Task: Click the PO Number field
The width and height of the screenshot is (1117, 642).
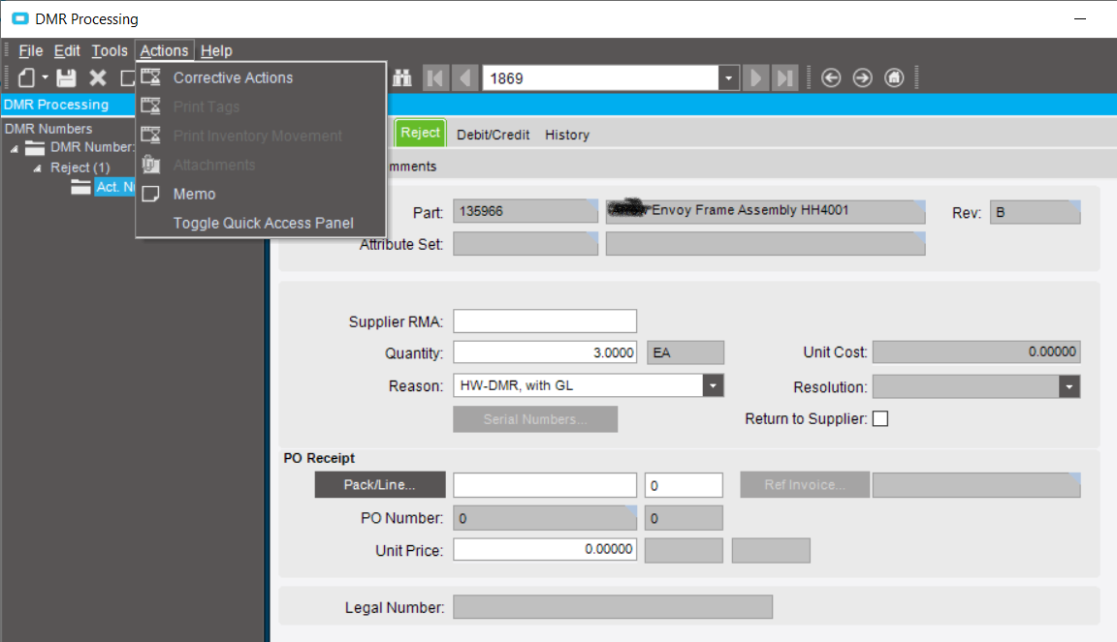Action: 545,517
